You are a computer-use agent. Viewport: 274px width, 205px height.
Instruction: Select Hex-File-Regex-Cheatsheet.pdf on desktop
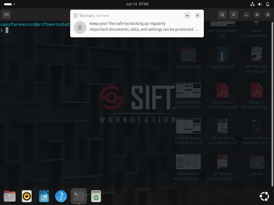pos(188,132)
